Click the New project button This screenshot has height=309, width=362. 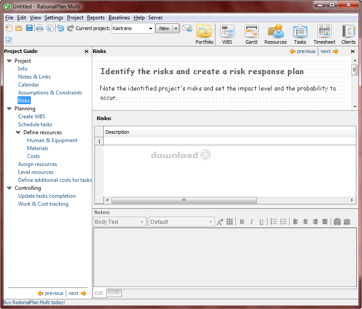[164, 28]
